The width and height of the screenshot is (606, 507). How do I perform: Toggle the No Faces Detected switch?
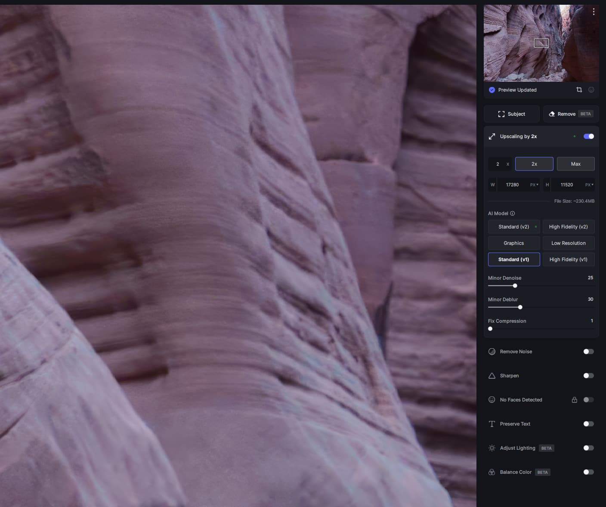coord(589,400)
